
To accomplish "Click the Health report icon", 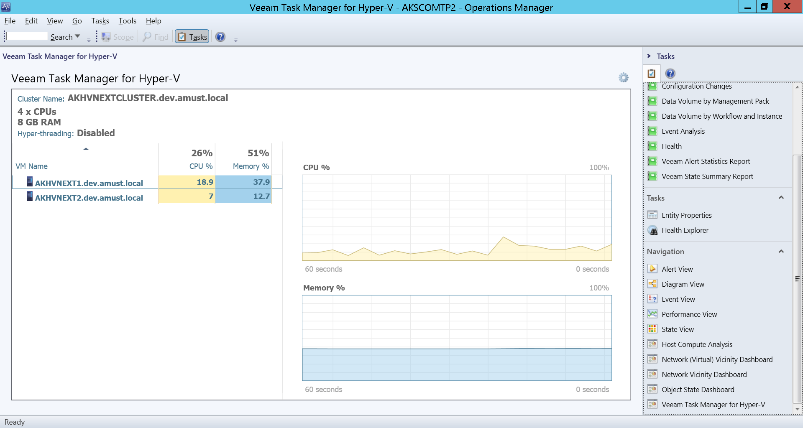I will tap(652, 146).
